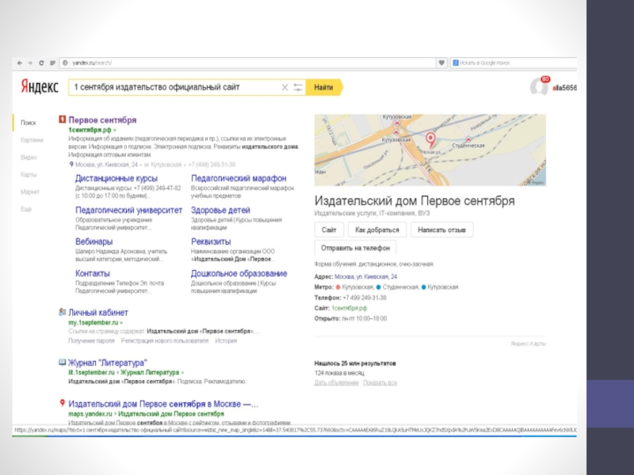The image size is (634, 475).
Task: Open Журнал "Литература" result
Action: [108, 363]
